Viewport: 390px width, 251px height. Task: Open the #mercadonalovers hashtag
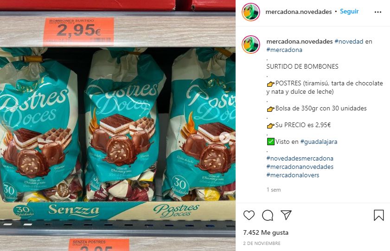point(293,175)
